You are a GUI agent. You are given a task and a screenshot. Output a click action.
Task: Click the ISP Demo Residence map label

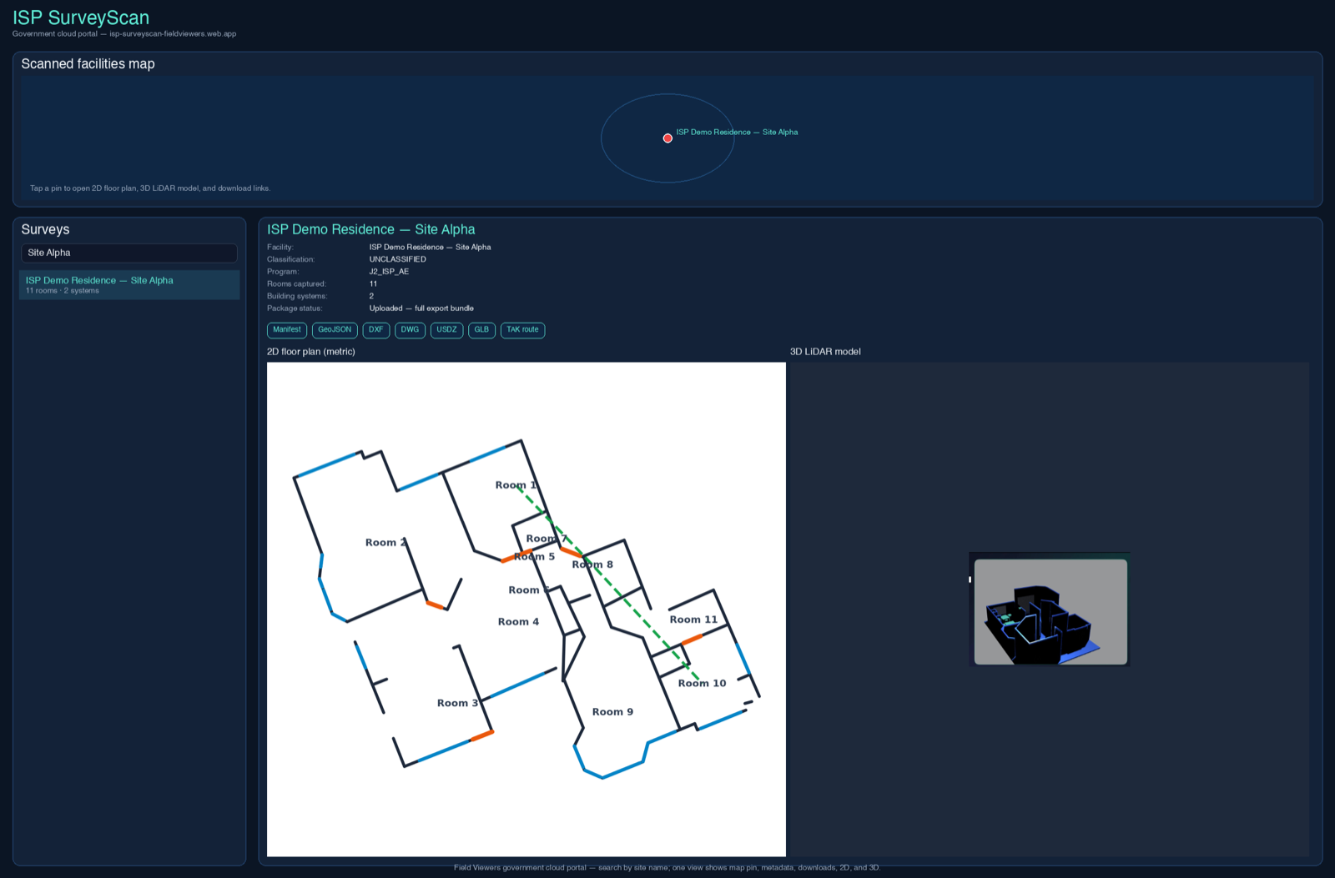point(737,132)
